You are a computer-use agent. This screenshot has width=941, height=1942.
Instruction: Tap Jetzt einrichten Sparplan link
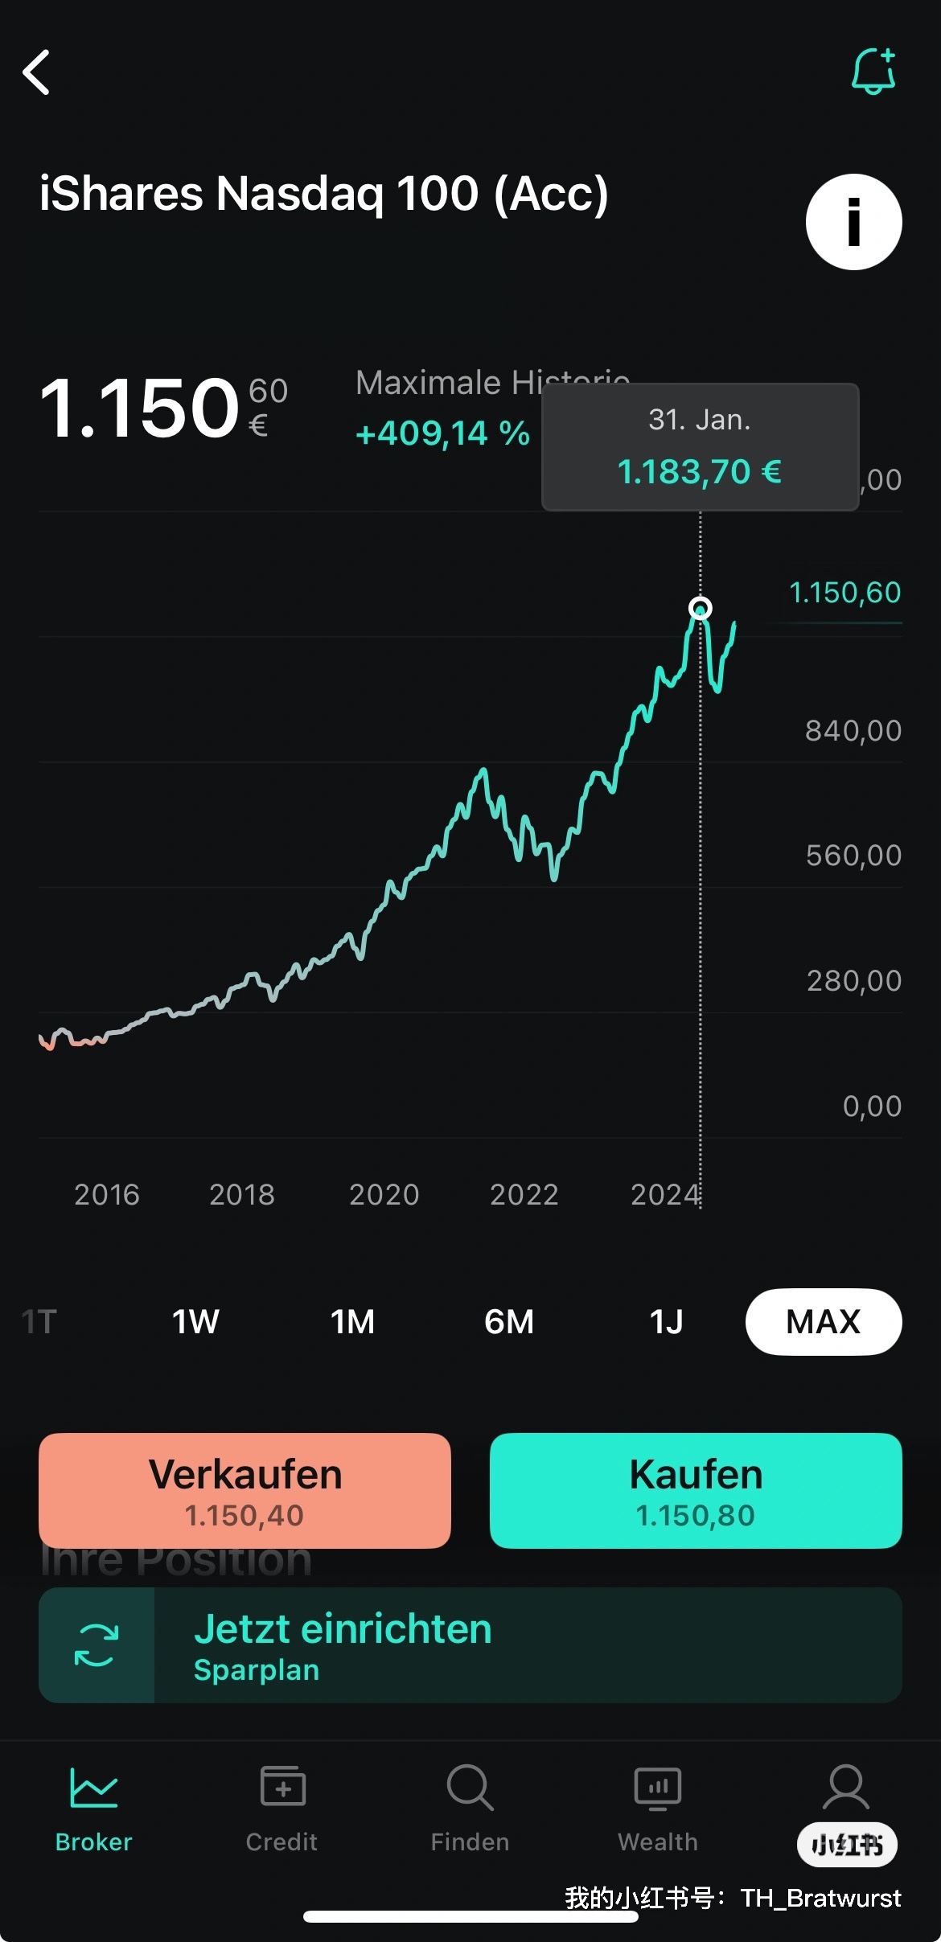[343, 1644]
